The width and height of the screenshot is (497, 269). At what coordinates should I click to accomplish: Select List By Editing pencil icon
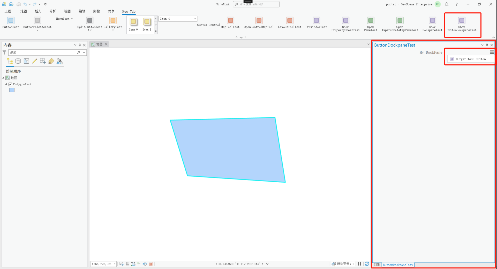[35, 61]
